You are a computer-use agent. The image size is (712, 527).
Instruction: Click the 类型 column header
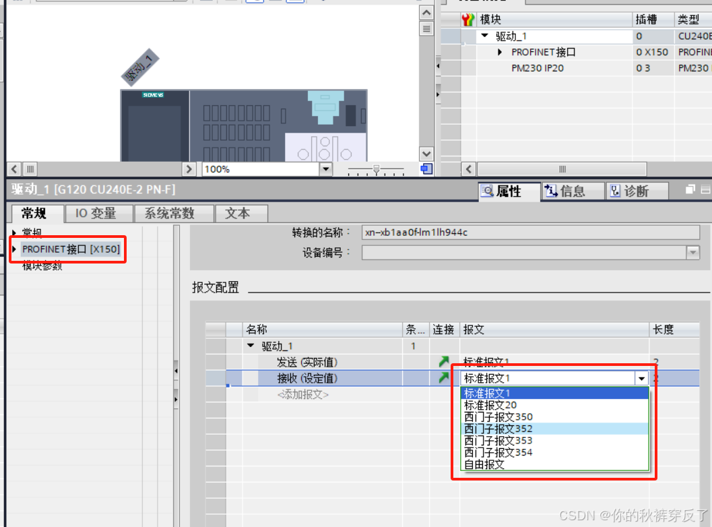693,20
